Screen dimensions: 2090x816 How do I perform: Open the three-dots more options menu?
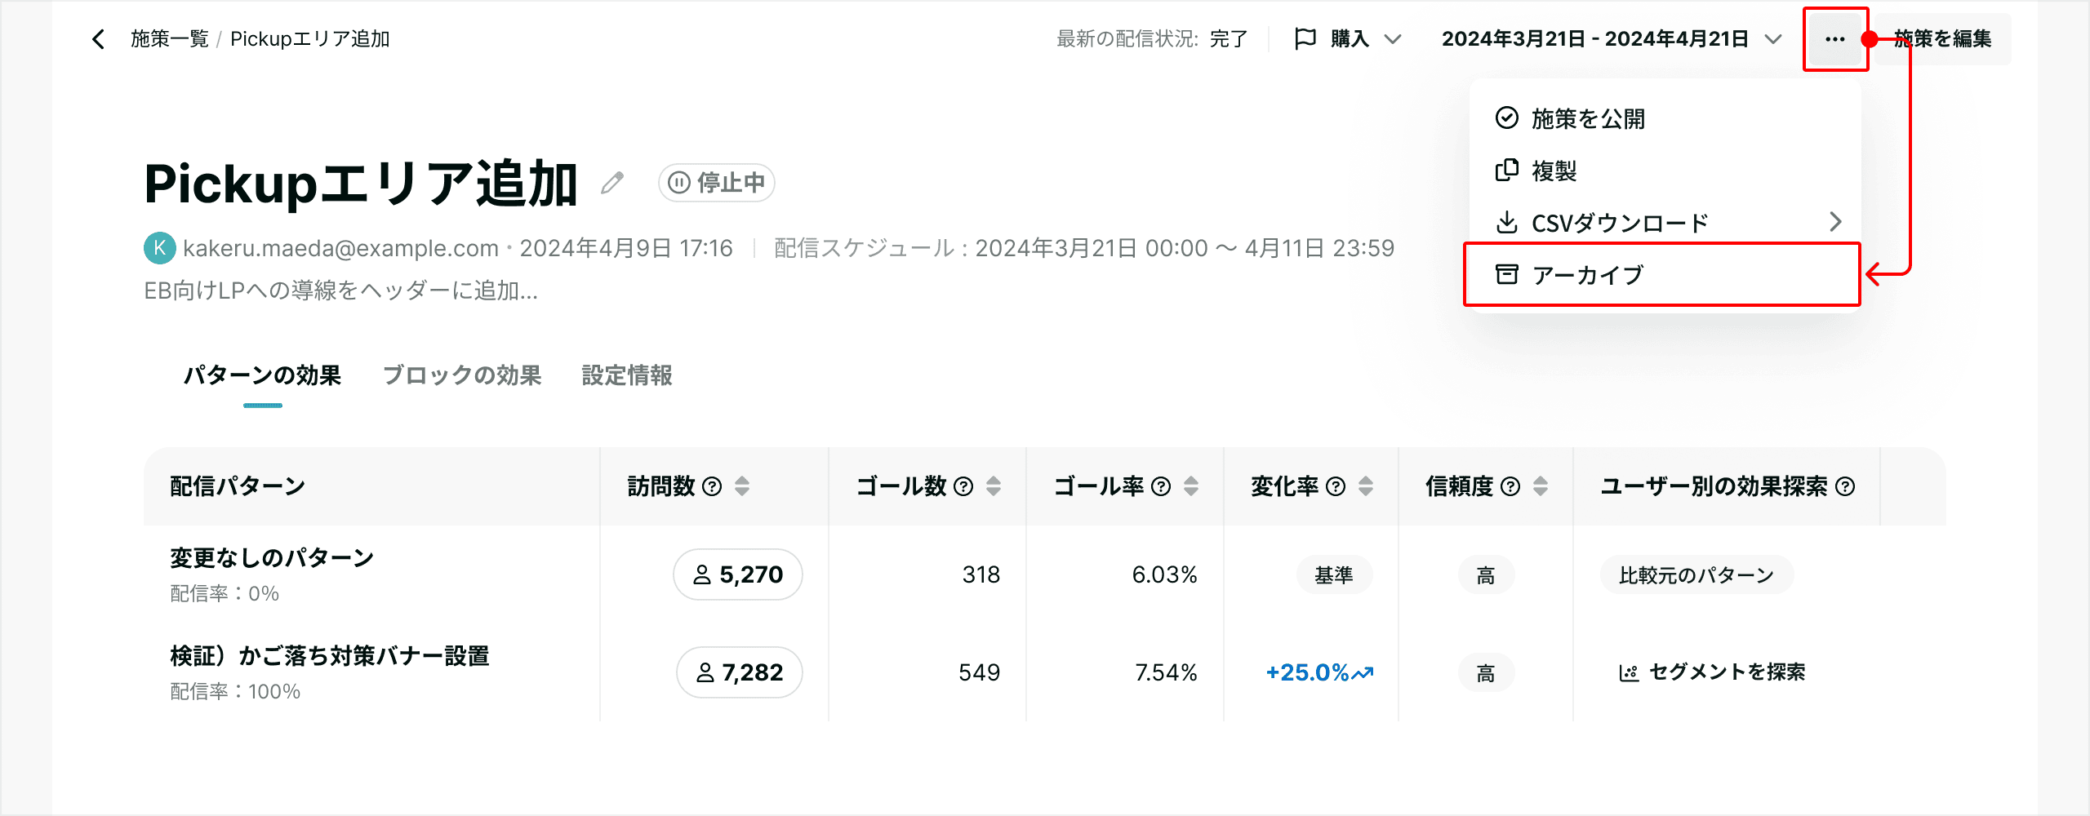(x=1835, y=39)
